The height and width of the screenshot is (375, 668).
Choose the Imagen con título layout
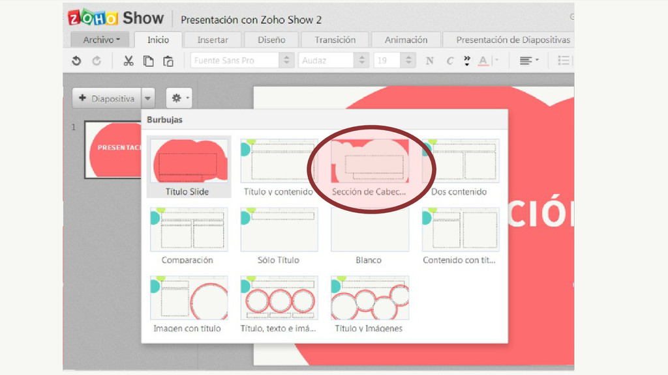[x=189, y=304]
